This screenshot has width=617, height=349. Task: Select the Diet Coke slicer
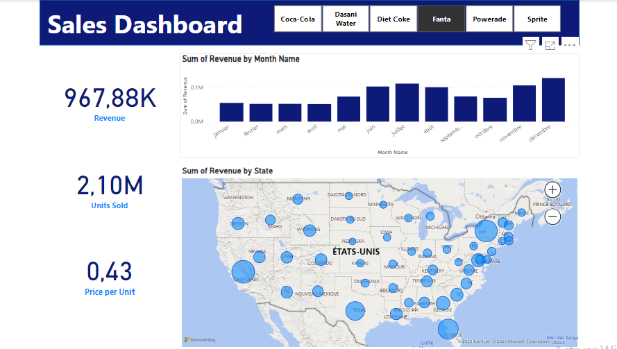click(x=393, y=19)
